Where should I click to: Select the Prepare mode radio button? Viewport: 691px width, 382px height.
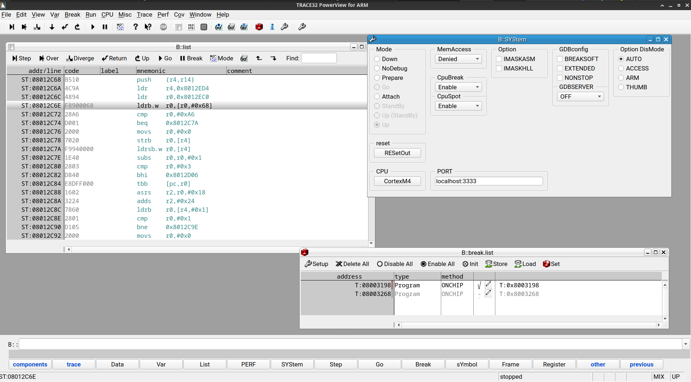point(377,78)
